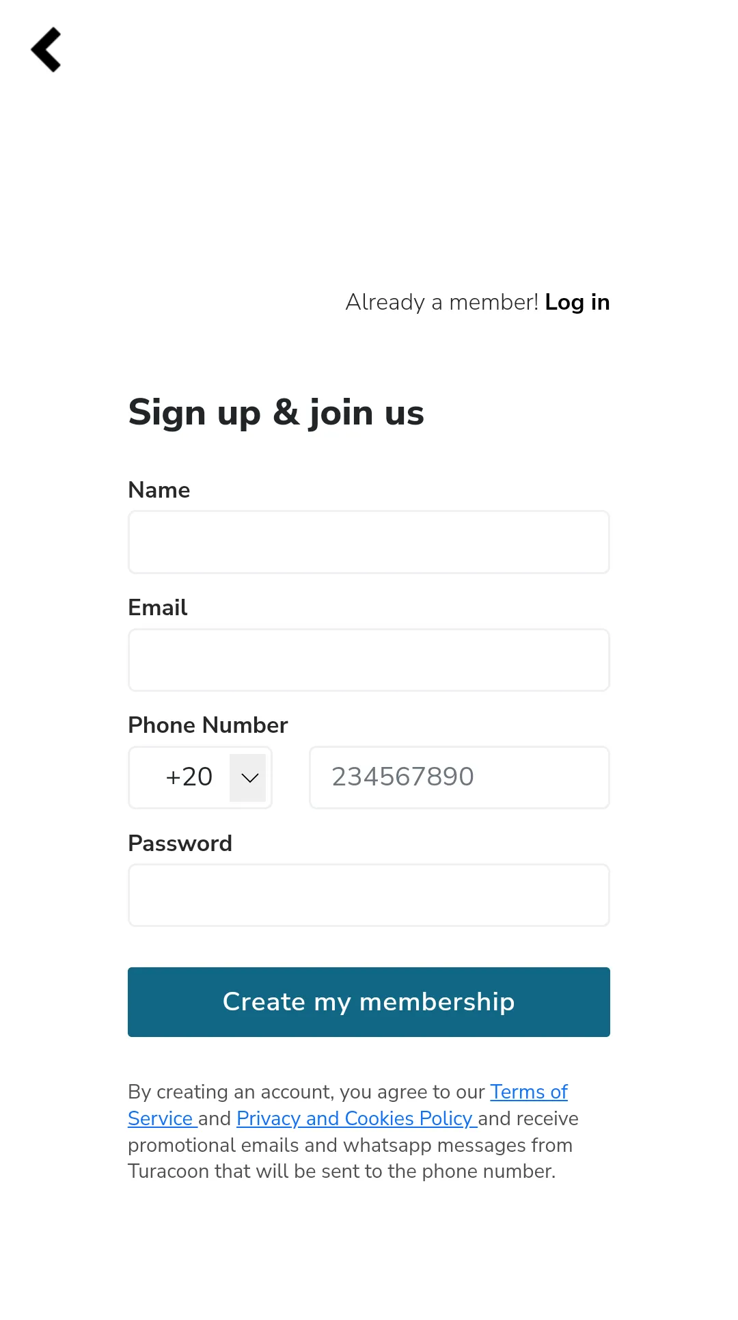This screenshot has width=738, height=1320.
Task: Click the Already a member! text
Action: [441, 302]
